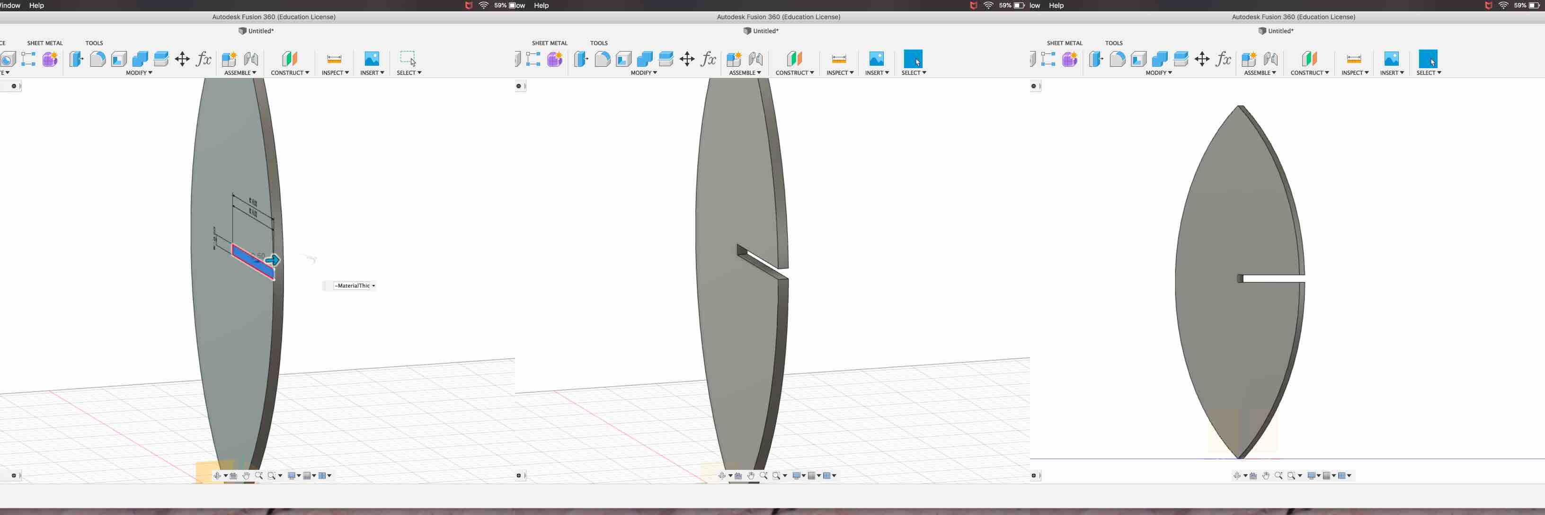
Task: Click Move/Copy tool in right window
Action: pos(1202,59)
